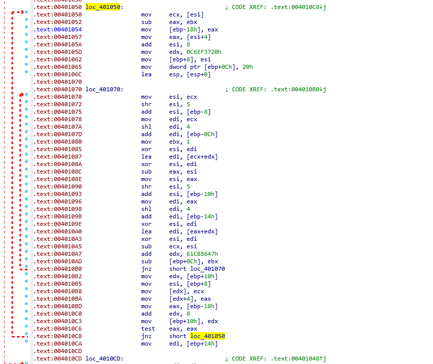Click the blue address .text:00401054
The height and width of the screenshot is (364, 433).
coord(57,29)
